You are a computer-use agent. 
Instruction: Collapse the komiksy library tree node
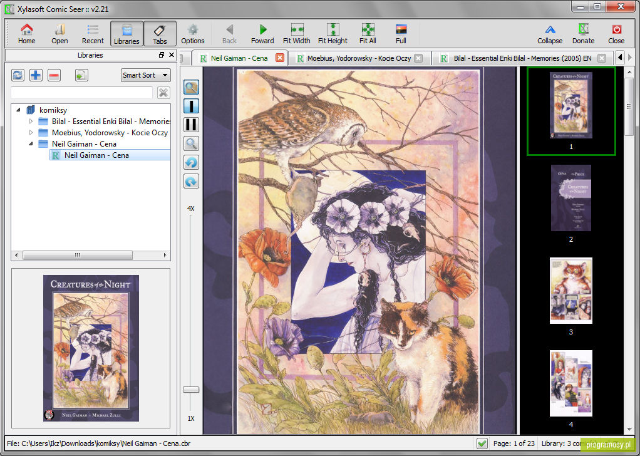click(18, 110)
